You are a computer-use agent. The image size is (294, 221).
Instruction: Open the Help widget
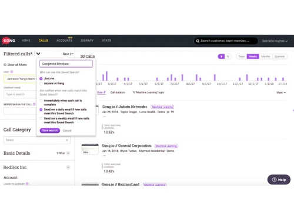pyautogui.click(x=279, y=180)
